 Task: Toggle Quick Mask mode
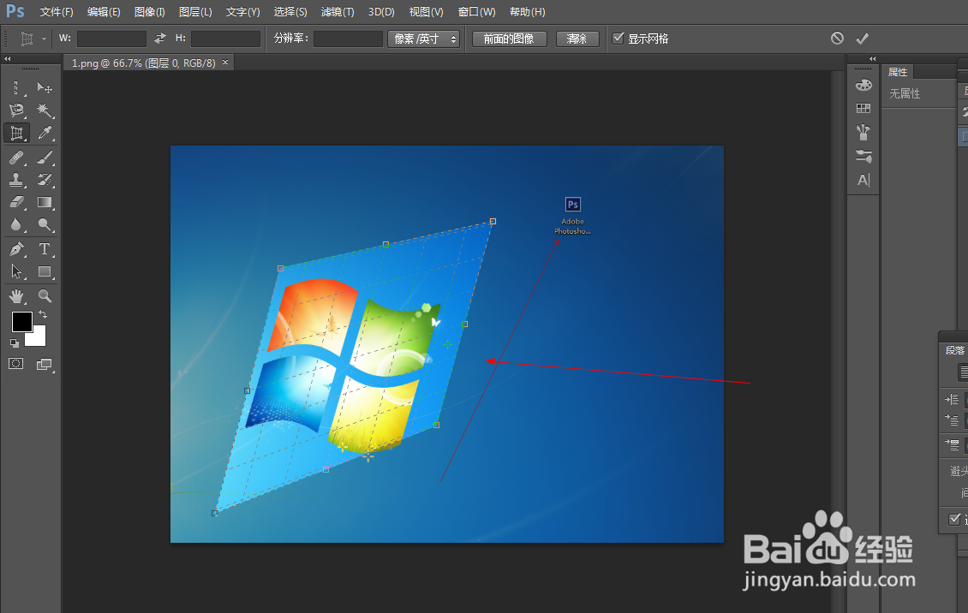[x=16, y=364]
